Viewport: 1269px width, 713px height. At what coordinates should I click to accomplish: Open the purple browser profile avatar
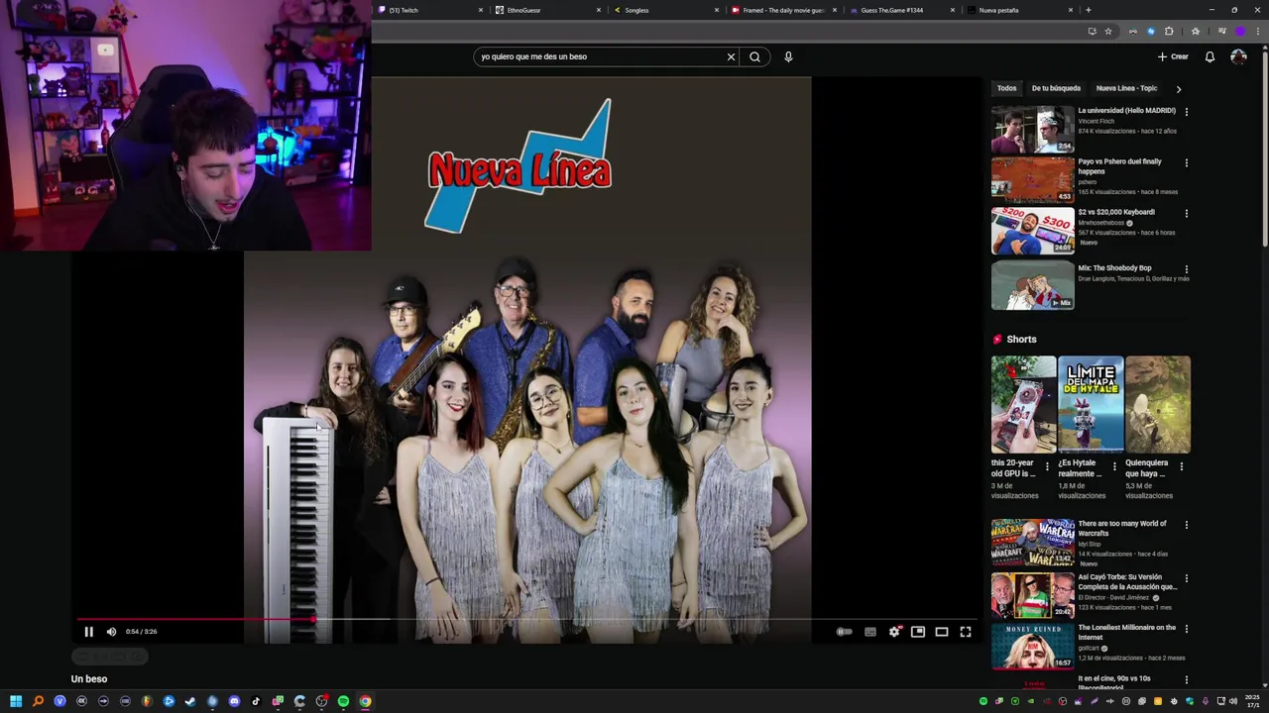(x=1239, y=32)
